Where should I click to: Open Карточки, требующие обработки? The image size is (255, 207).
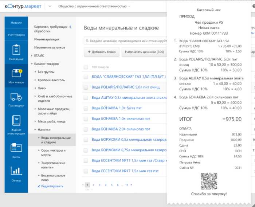pyautogui.click(x=51, y=29)
